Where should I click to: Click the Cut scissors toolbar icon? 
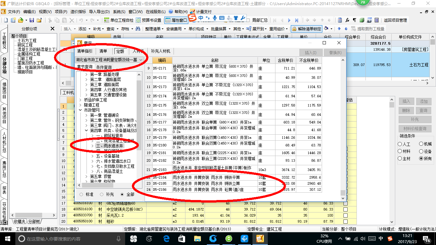[x=49, y=20]
